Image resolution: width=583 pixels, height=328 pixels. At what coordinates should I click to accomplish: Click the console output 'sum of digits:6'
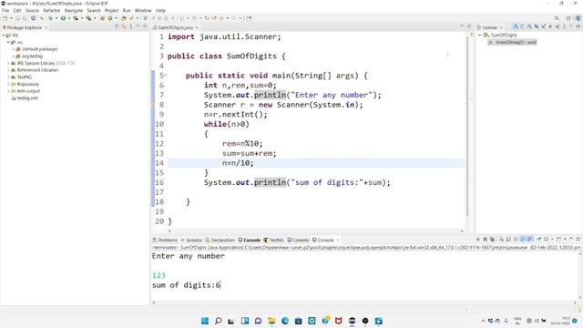pos(186,285)
